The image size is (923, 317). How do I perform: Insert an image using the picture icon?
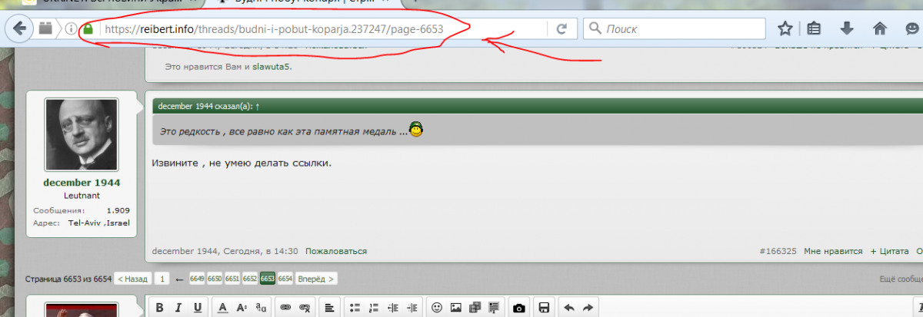coord(455,308)
